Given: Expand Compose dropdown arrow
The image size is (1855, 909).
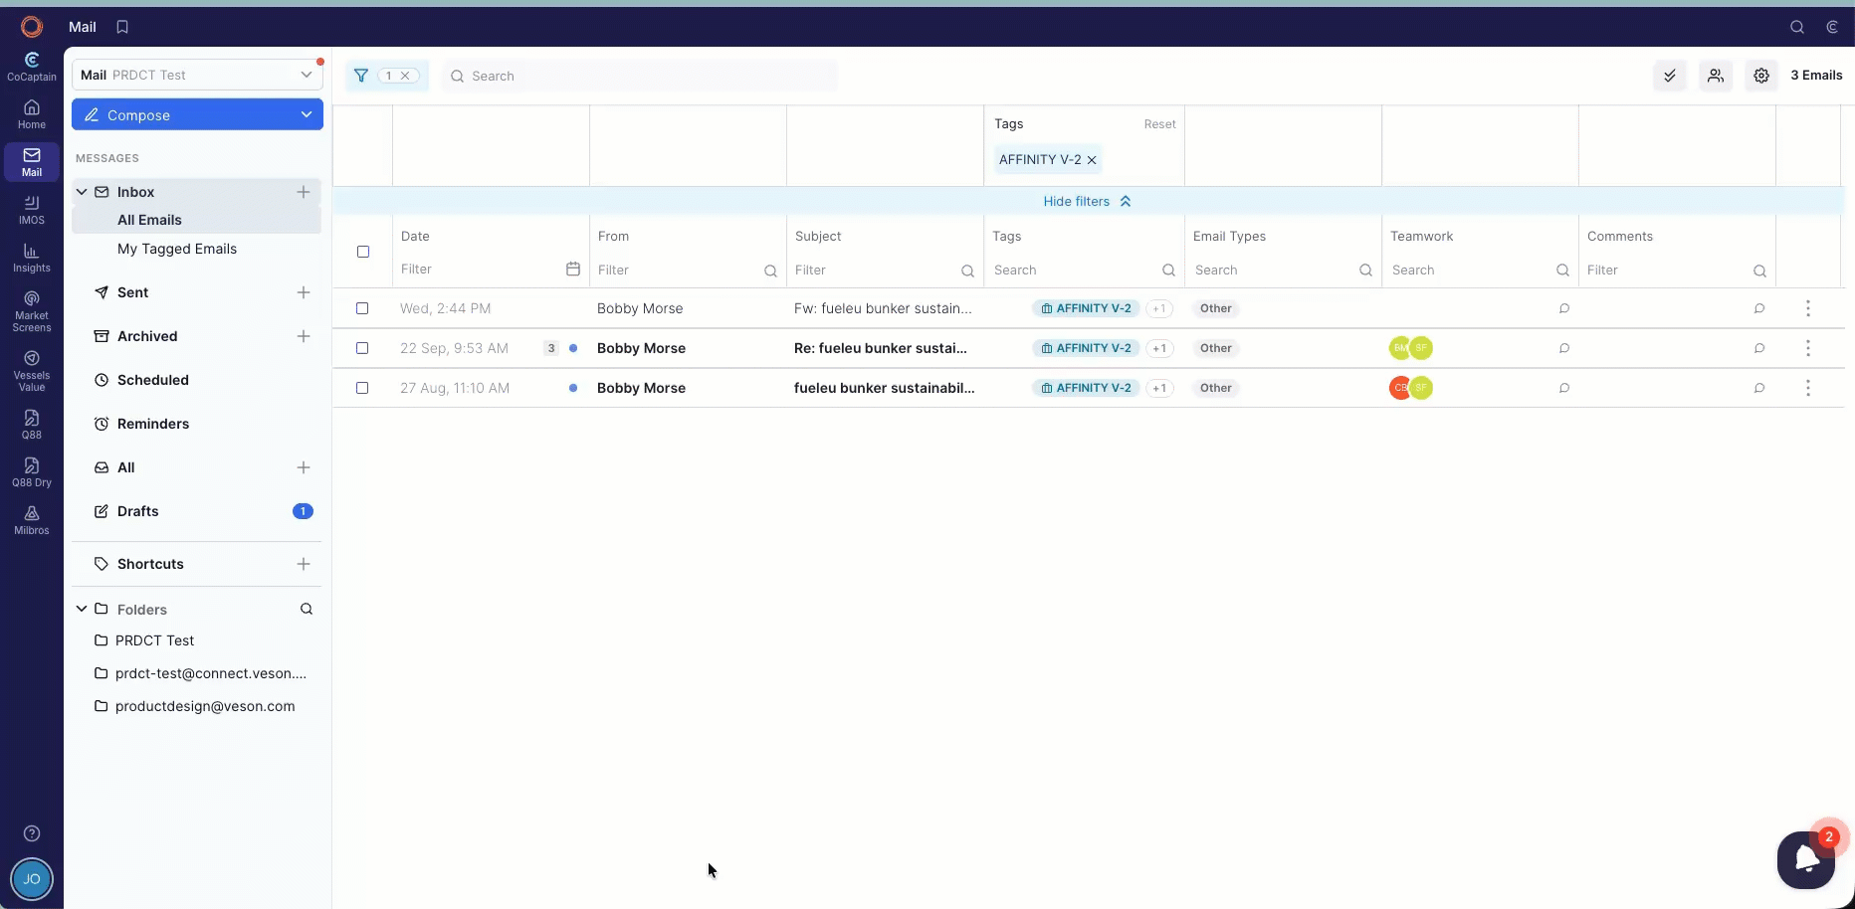Looking at the screenshot, I should 307,115.
